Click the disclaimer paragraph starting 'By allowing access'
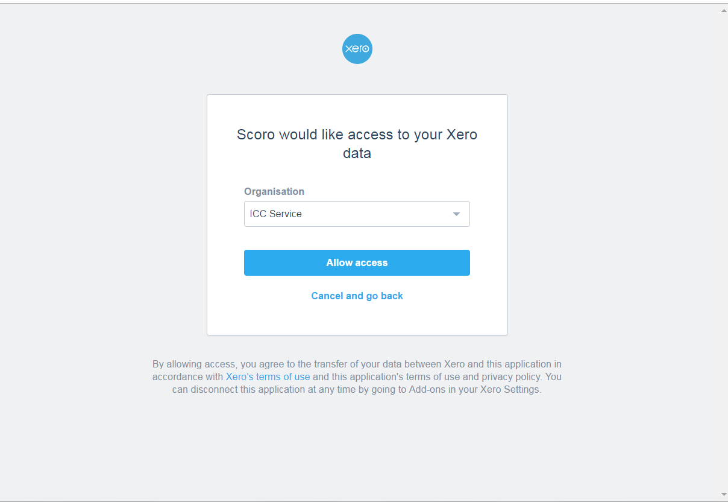Viewport: 728px width, 502px height. click(357, 376)
